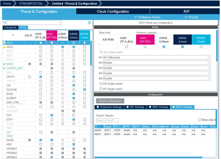Toggle Show only checkbox in GPIO Settings
Image resolution: width=221 pixels, height=159 pixels.
(199, 120)
